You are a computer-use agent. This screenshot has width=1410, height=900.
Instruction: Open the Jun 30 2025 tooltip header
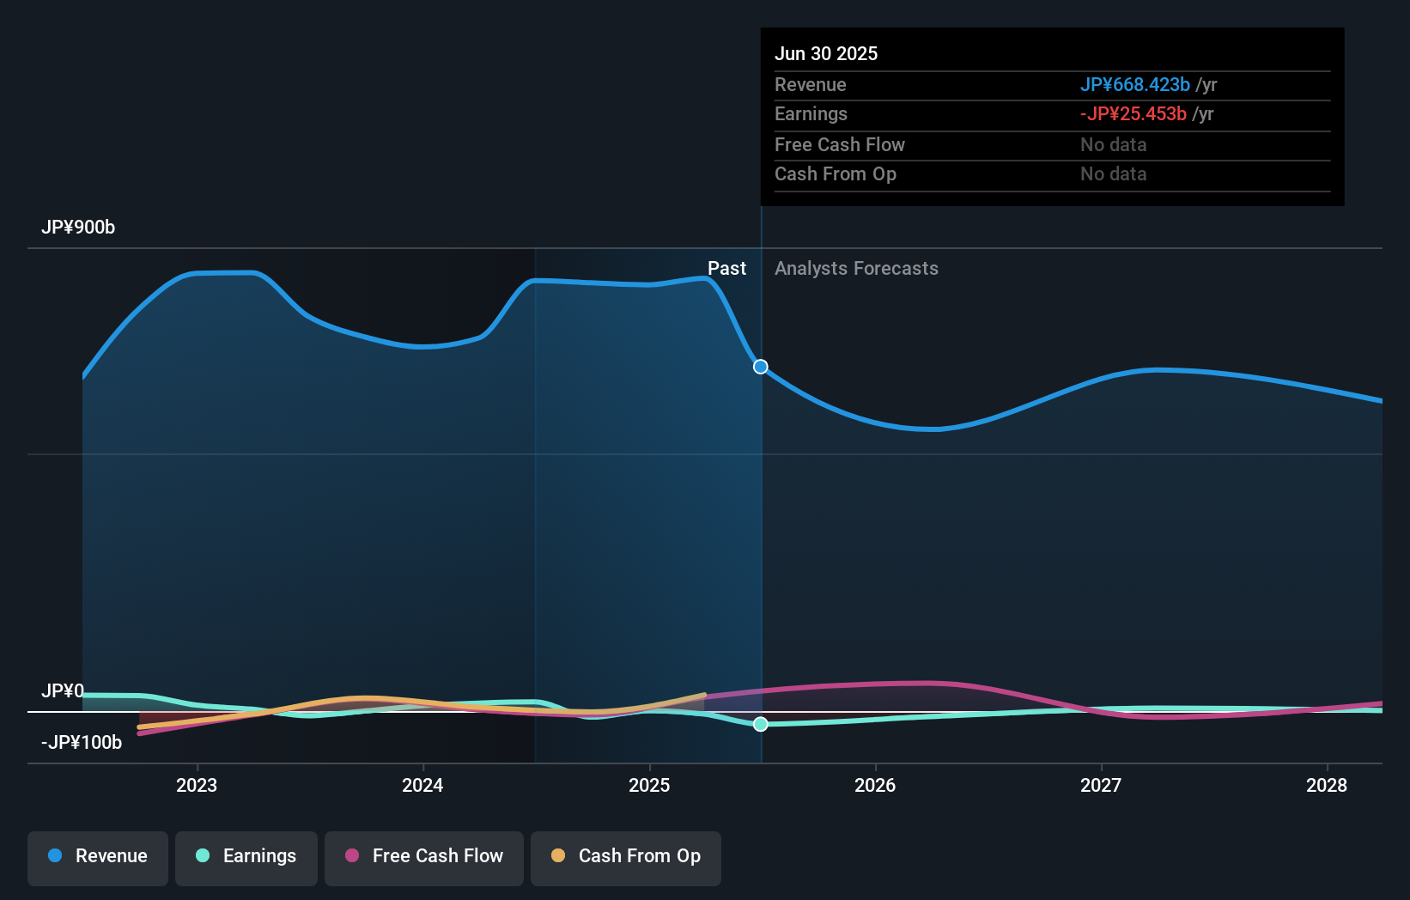[x=826, y=52]
